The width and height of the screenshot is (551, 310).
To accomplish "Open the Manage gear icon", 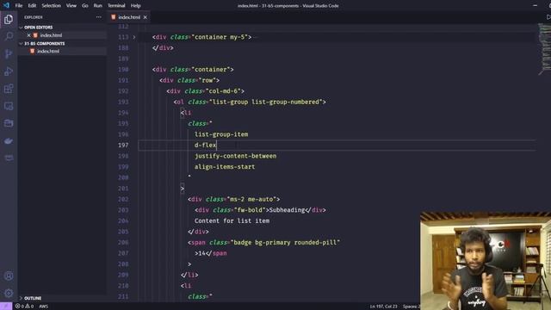I will (x=9, y=293).
